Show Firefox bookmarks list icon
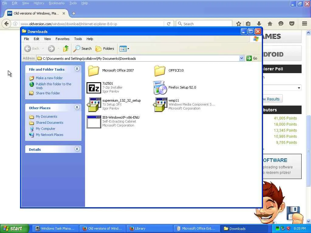 click(x=248, y=24)
